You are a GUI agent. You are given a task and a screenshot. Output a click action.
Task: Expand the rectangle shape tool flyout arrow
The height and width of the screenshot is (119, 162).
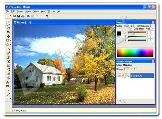click(x=11, y=86)
